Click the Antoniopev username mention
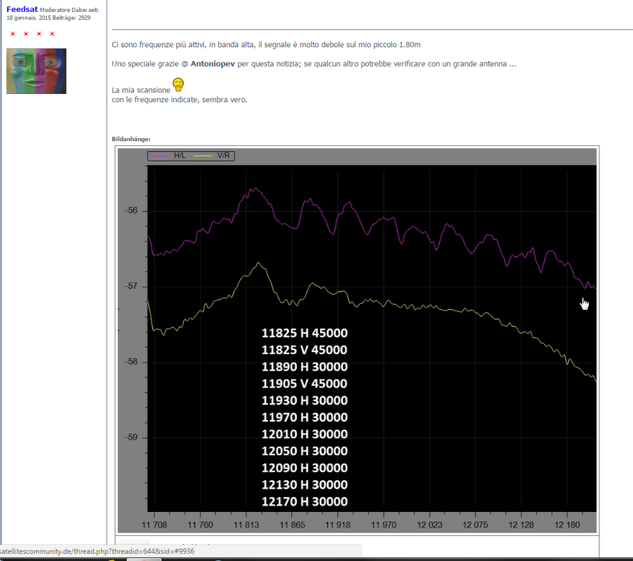 tap(213, 64)
